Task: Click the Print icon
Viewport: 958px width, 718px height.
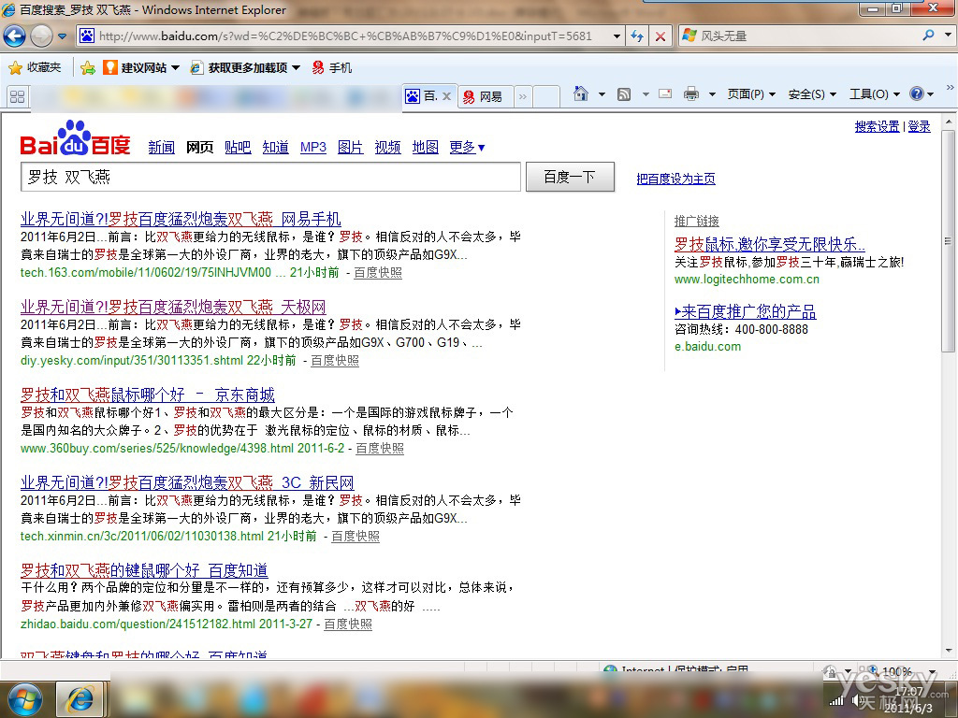Action: [691, 94]
